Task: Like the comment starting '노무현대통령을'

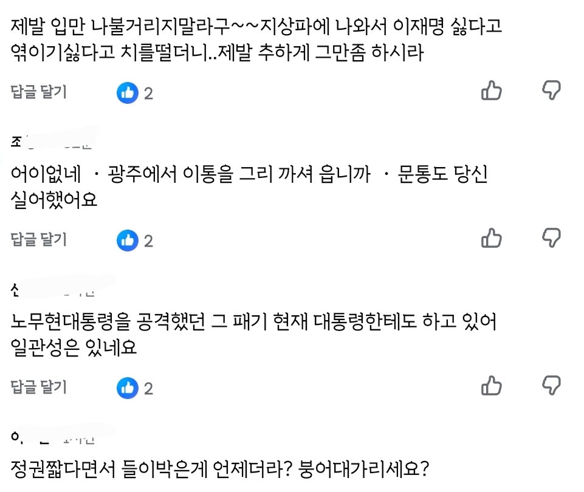Action: pos(491,386)
